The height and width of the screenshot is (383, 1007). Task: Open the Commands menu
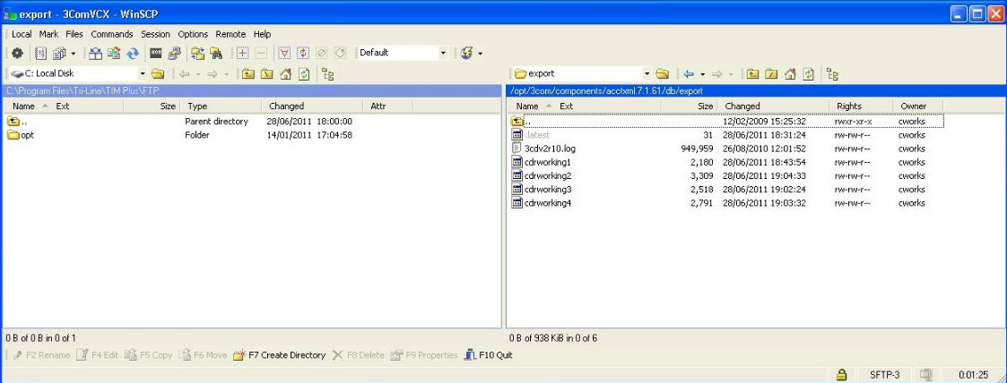(x=111, y=34)
